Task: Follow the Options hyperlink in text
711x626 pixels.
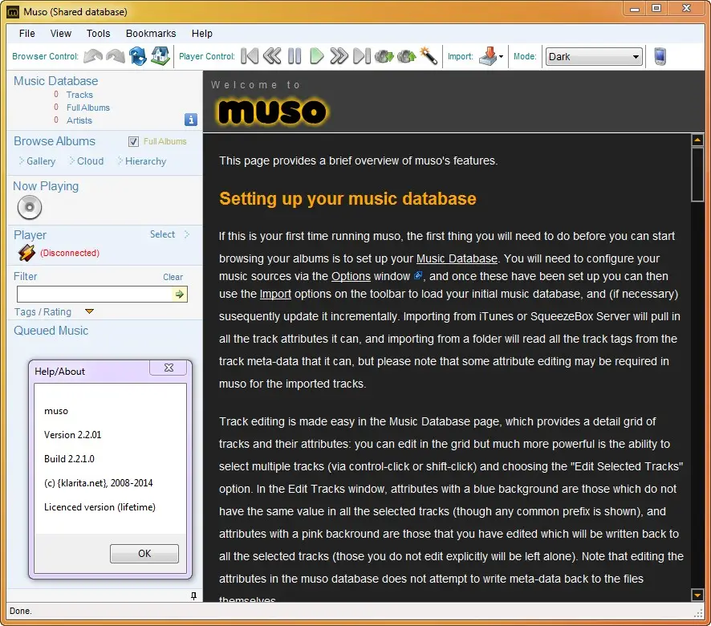Action: point(351,276)
